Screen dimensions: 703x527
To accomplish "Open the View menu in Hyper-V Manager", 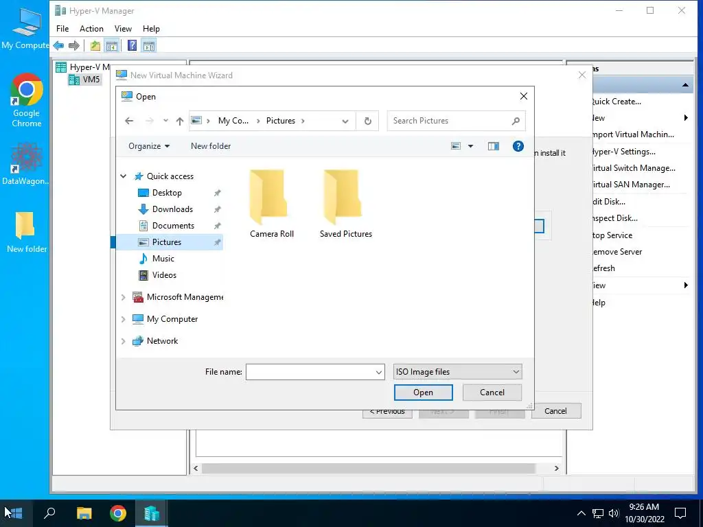I will point(123,29).
